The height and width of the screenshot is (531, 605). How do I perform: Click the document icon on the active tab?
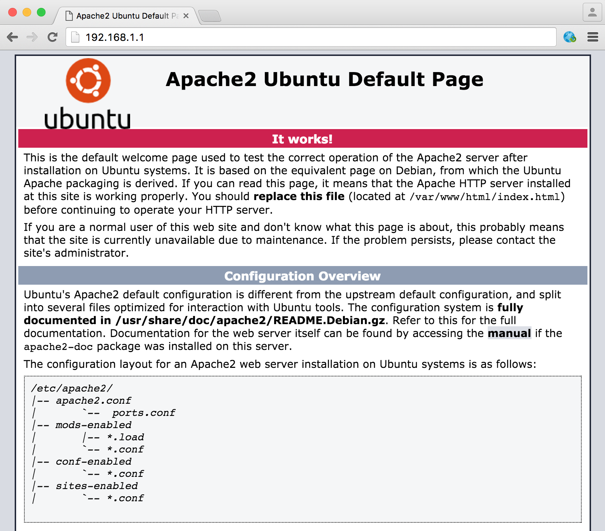[x=69, y=15]
